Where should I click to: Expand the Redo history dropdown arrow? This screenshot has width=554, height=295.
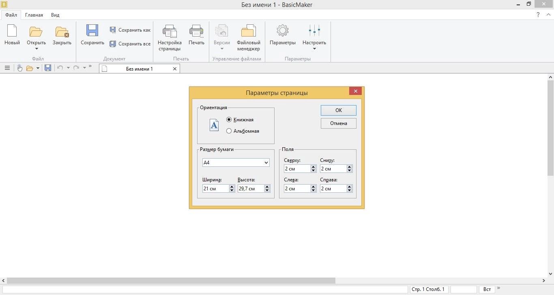click(84, 68)
